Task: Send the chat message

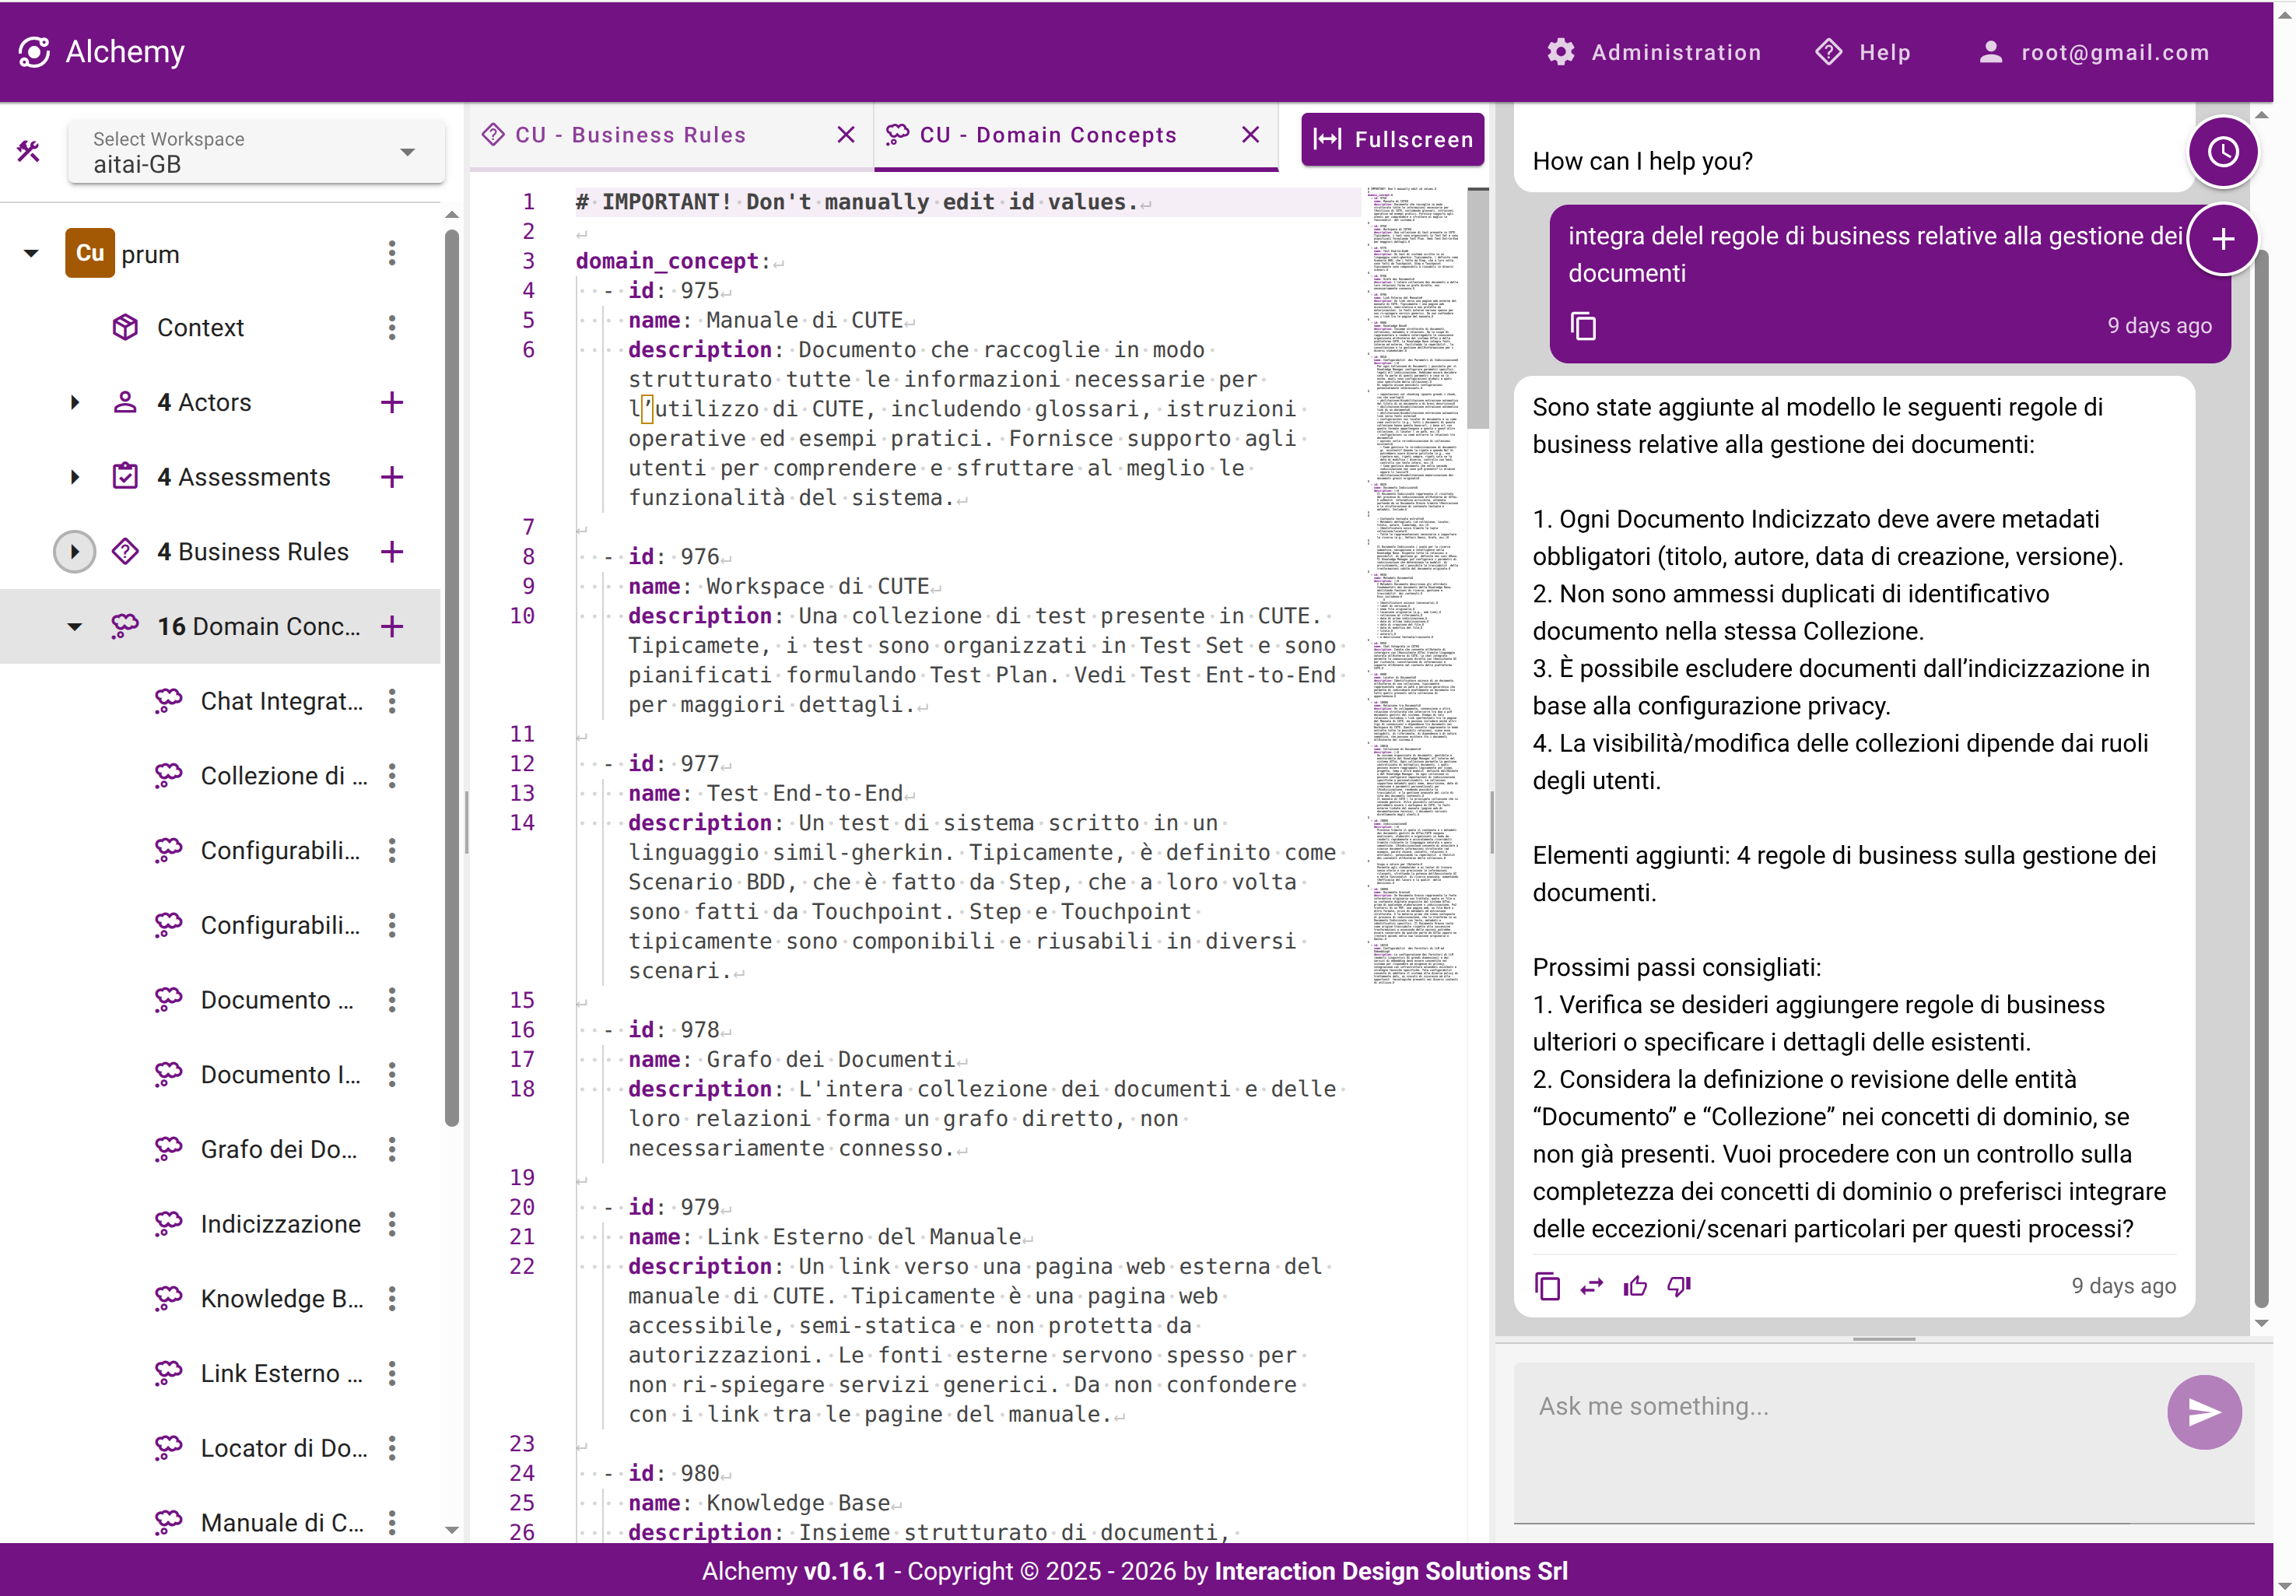Action: pyautogui.click(x=2204, y=1412)
